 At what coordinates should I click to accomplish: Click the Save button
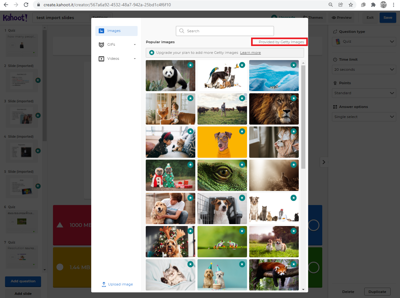[387, 18]
